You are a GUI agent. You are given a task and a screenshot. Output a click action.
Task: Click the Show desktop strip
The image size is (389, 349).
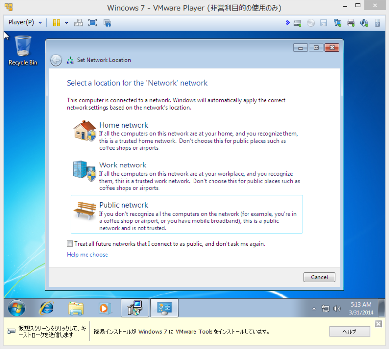382,308
